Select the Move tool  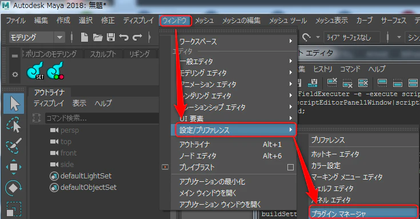coord(13,167)
